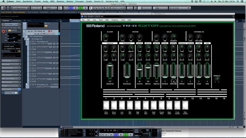The width and height of the screenshot is (246, 138).
Task: Stop playback in the bottom transport panel
Action: pyautogui.click(x=121, y=135)
